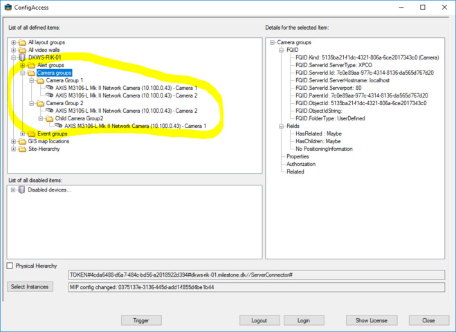Click the Logout button

[x=259, y=320]
